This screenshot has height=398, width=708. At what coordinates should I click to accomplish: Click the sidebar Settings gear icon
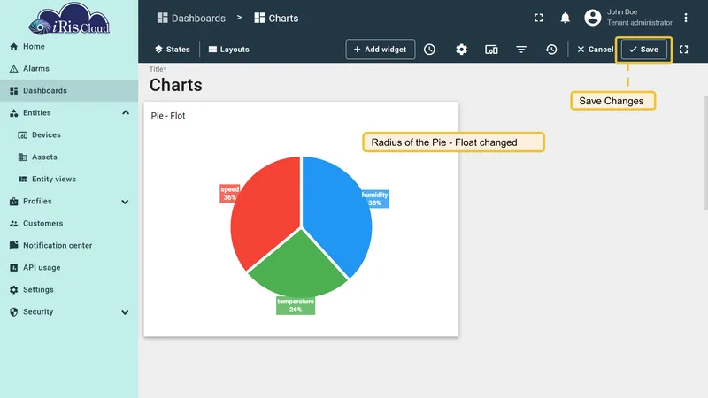click(13, 290)
